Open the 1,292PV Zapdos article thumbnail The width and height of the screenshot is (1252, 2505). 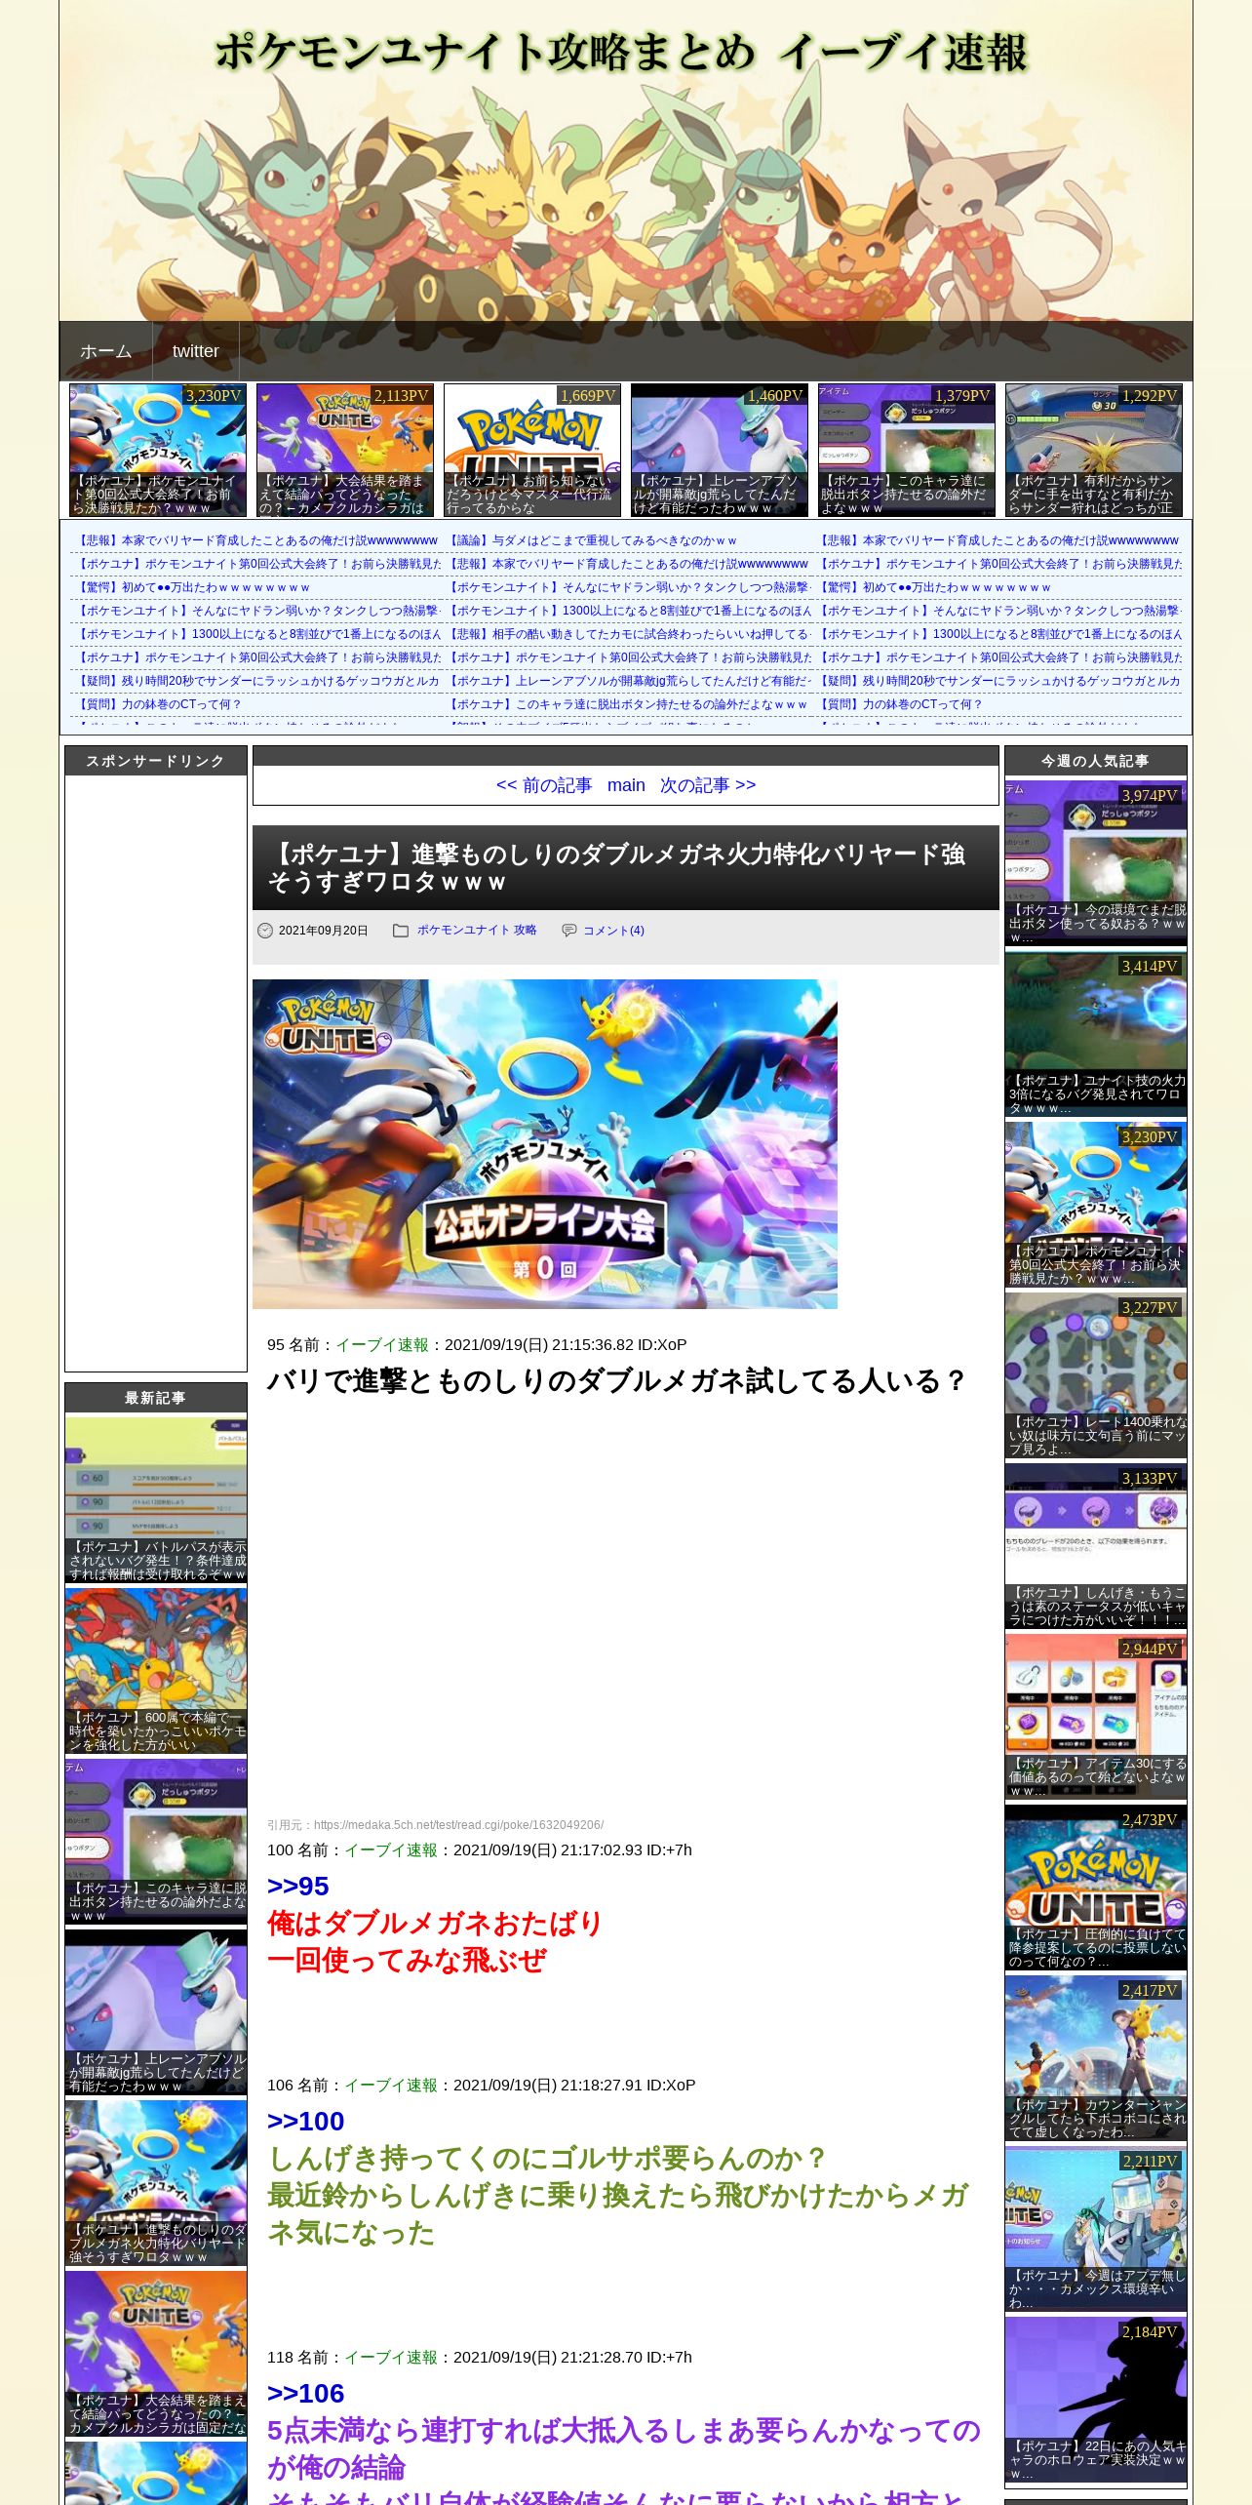(1094, 450)
